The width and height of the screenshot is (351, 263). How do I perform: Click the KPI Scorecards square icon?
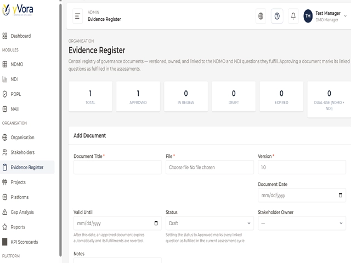click(x=5, y=242)
